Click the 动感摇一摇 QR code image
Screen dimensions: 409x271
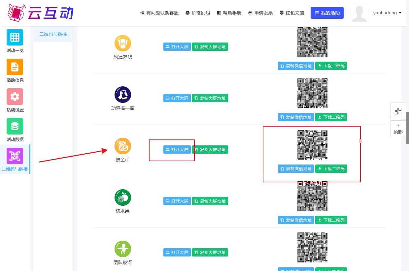312,93
